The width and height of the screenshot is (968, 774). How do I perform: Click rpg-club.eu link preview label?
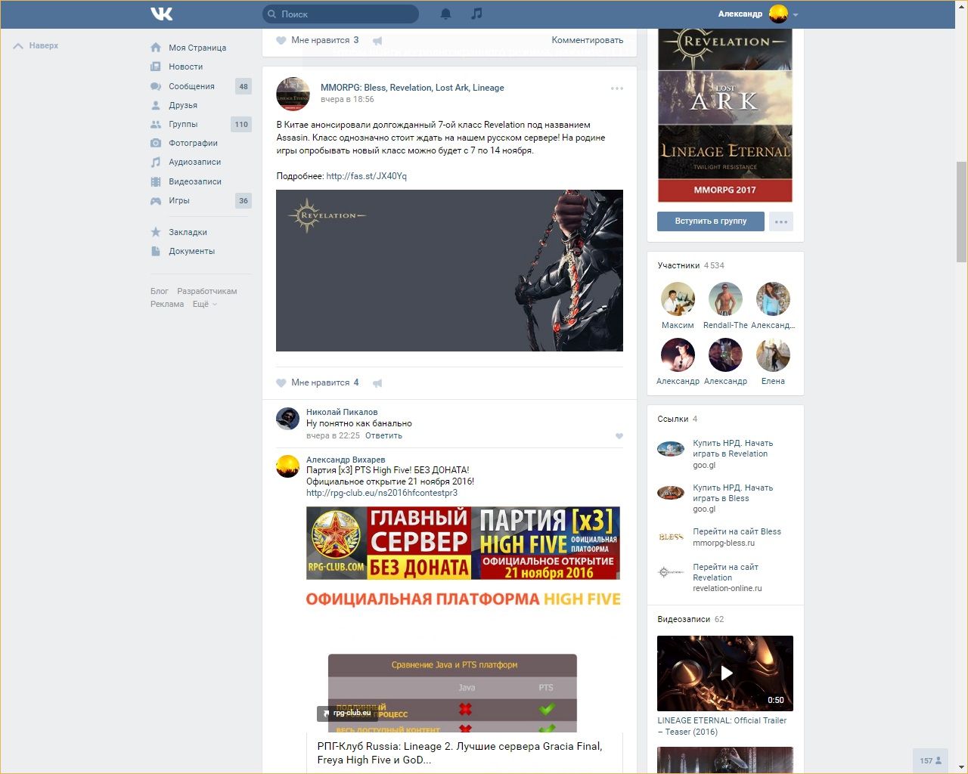pos(347,713)
